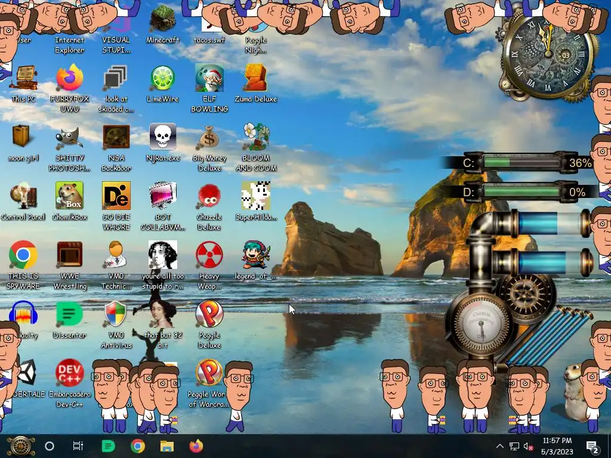The width and height of the screenshot is (611, 458).
Task: Open the VMO Antivirus shield icon
Action: [x=116, y=324]
